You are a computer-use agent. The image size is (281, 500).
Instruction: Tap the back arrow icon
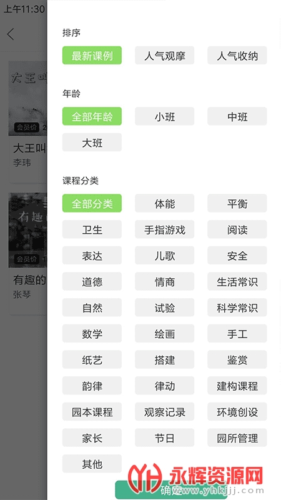pos(11,34)
